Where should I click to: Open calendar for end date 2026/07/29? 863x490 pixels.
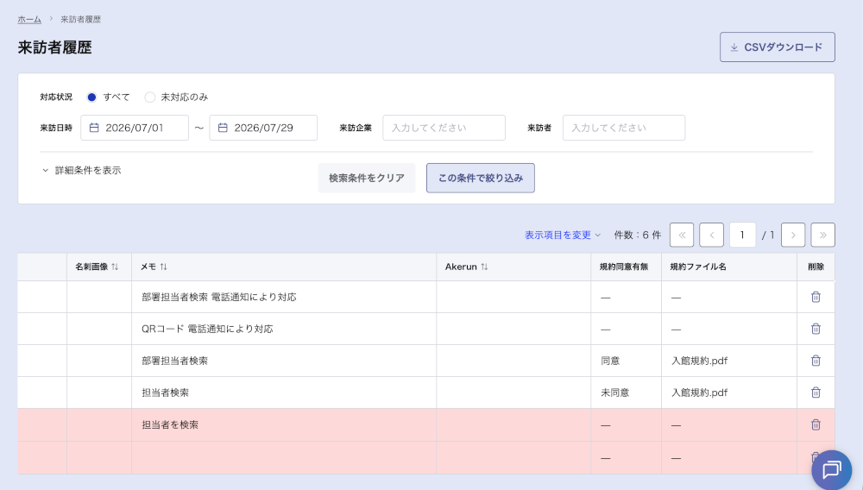point(223,128)
